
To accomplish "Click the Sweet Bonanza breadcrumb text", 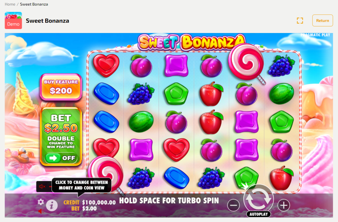I will coord(34,4).
